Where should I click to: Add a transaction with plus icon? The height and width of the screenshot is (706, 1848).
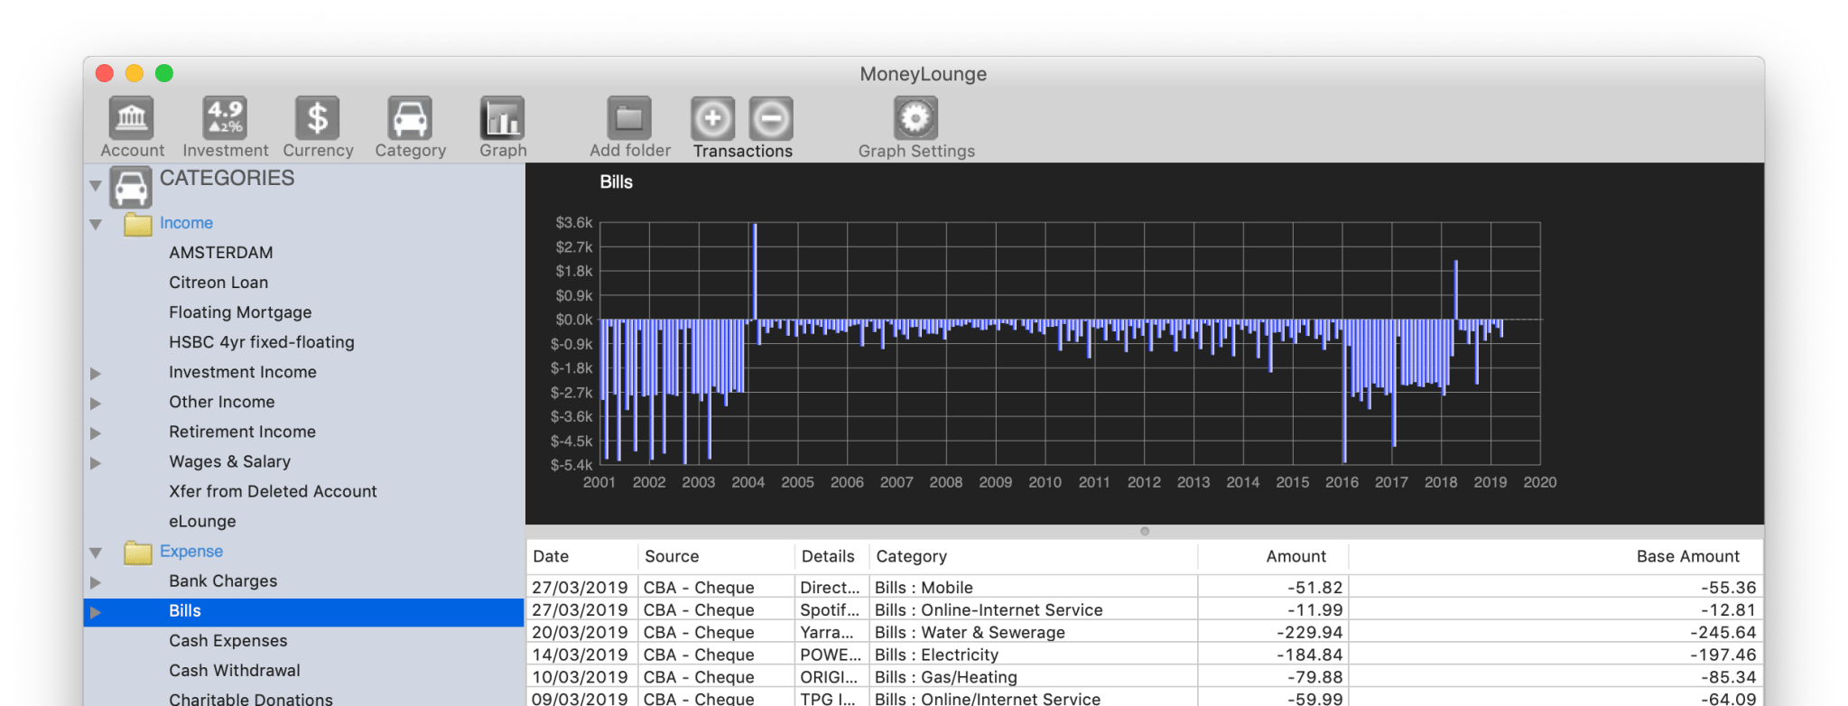click(x=712, y=118)
